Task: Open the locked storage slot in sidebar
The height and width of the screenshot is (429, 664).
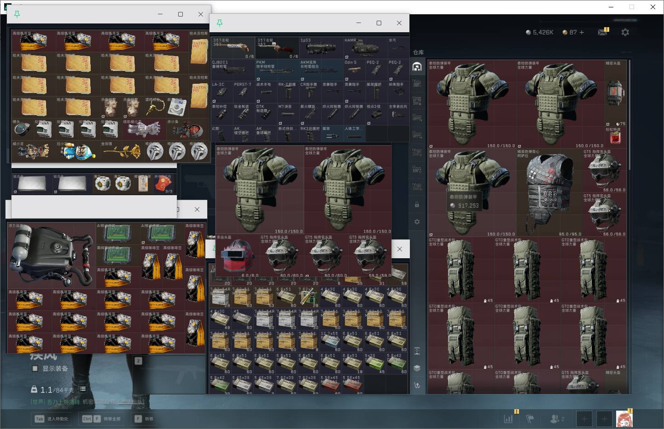Action: (x=417, y=204)
